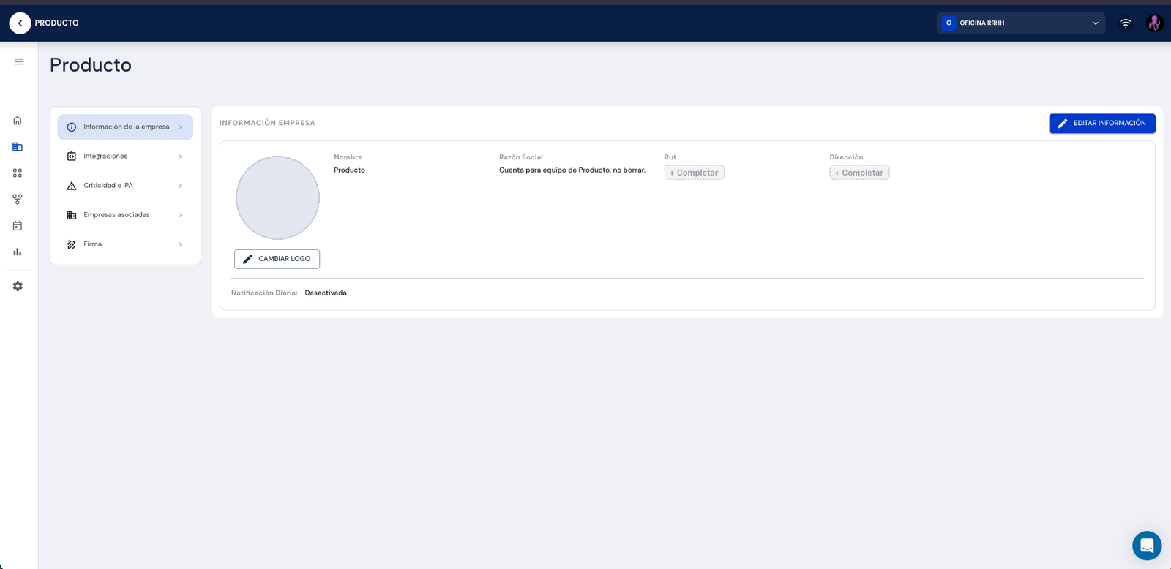Viewport: 1171px width, 569px height.
Task: Click Completar under Dirección
Action: point(859,173)
